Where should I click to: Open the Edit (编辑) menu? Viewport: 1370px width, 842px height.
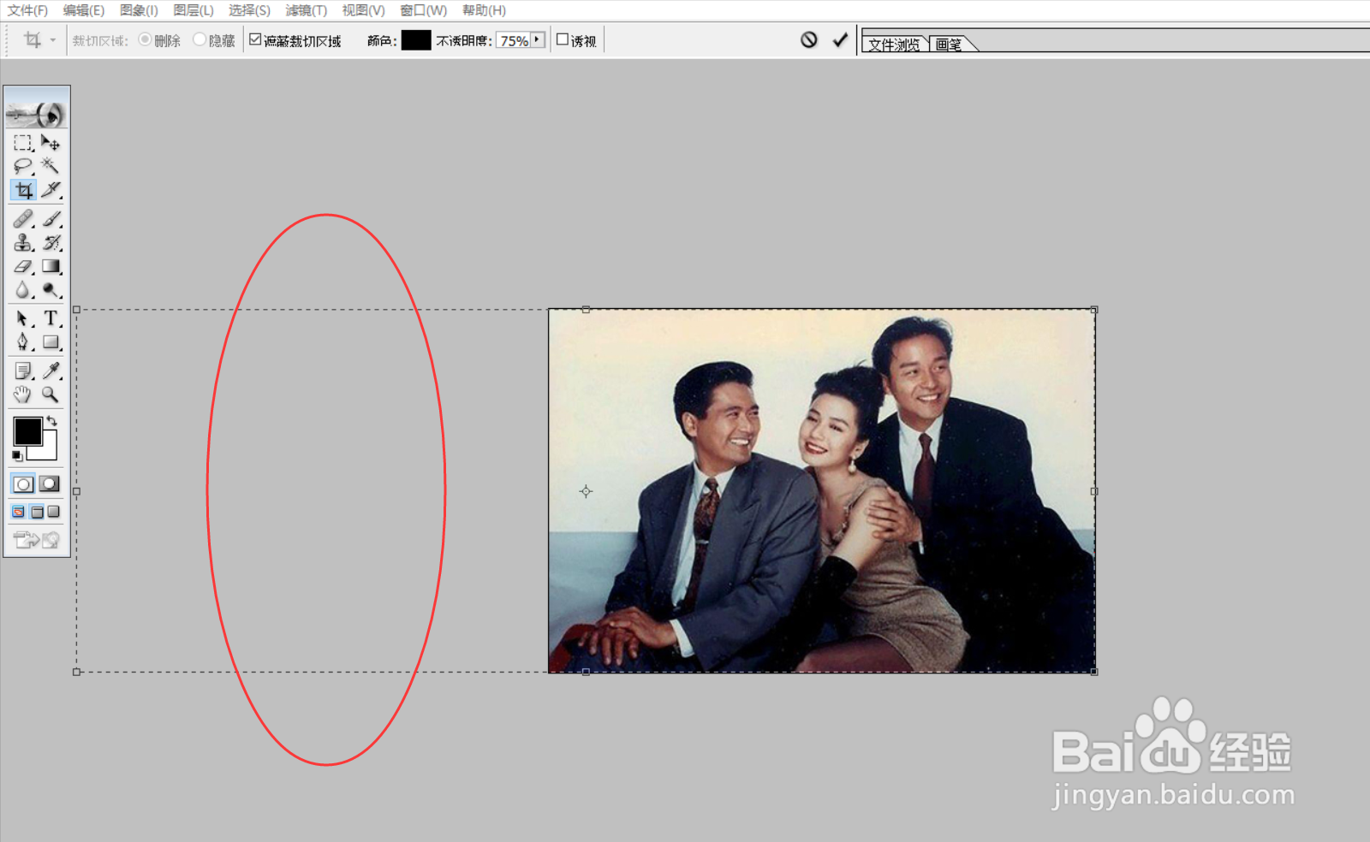83,10
